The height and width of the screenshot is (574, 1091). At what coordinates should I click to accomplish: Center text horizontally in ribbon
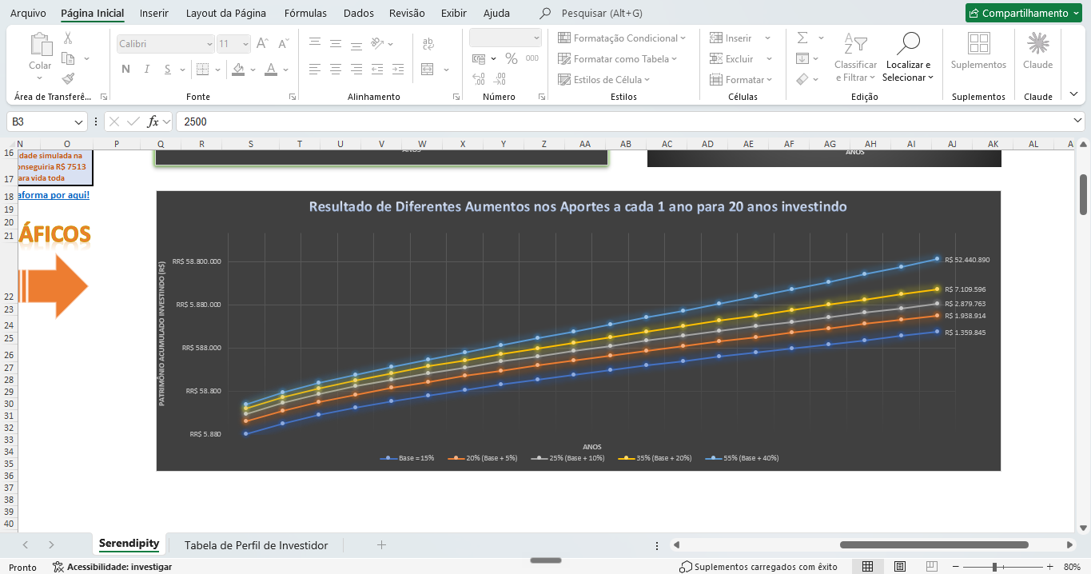click(336, 70)
